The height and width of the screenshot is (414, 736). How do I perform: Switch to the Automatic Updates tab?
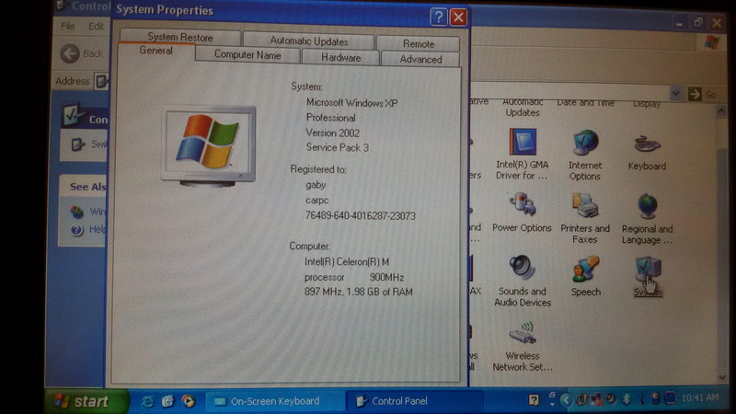pyautogui.click(x=309, y=41)
